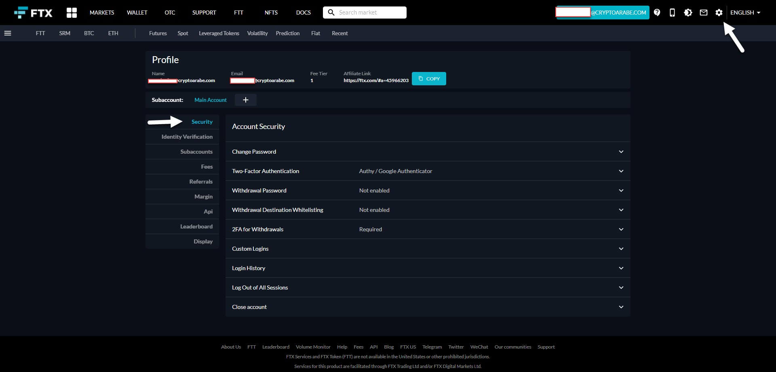This screenshot has height=372, width=776.
Task: Open the Fiat category
Action: (x=315, y=33)
